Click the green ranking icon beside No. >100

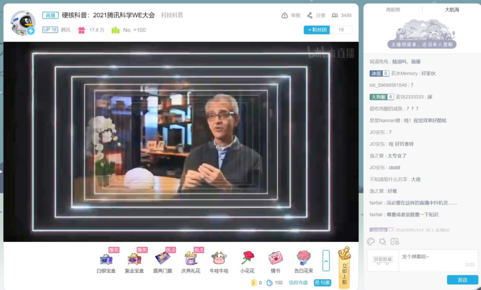click(115, 30)
